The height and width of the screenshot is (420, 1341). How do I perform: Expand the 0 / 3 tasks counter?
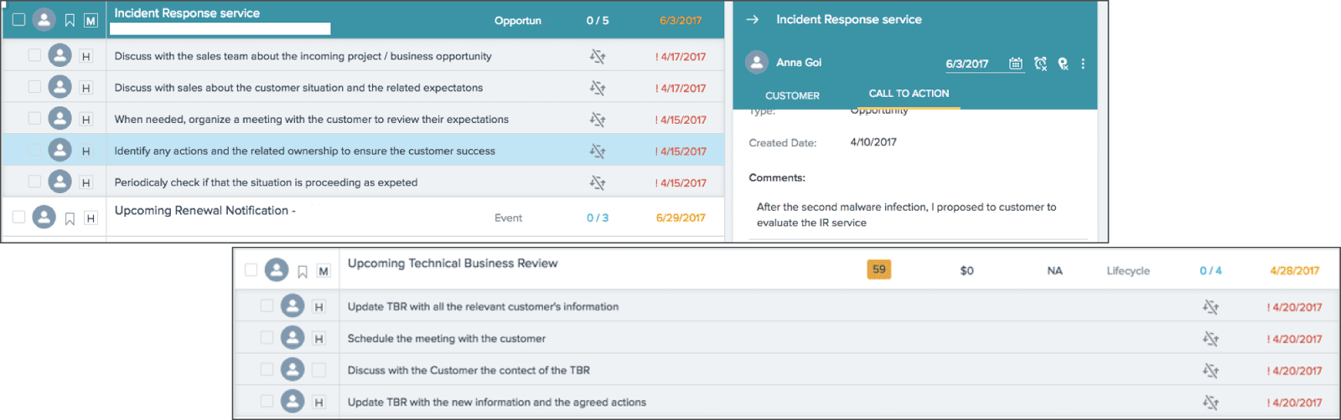point(598,218)
